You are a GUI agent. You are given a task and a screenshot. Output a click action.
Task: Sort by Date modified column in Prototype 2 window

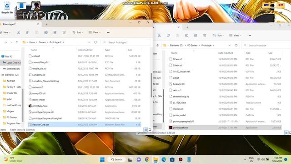85,50
